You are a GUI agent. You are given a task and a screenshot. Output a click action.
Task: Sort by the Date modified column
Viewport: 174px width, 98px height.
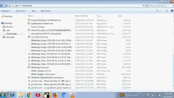[81, 16]
